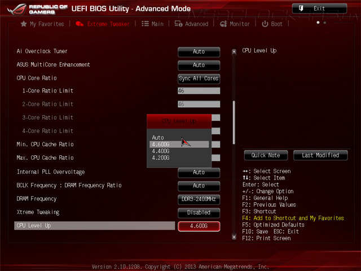The width and height of the screenshot is (361, 271).
Task: Click the scroll up arrow
Action: click(234, 52)
